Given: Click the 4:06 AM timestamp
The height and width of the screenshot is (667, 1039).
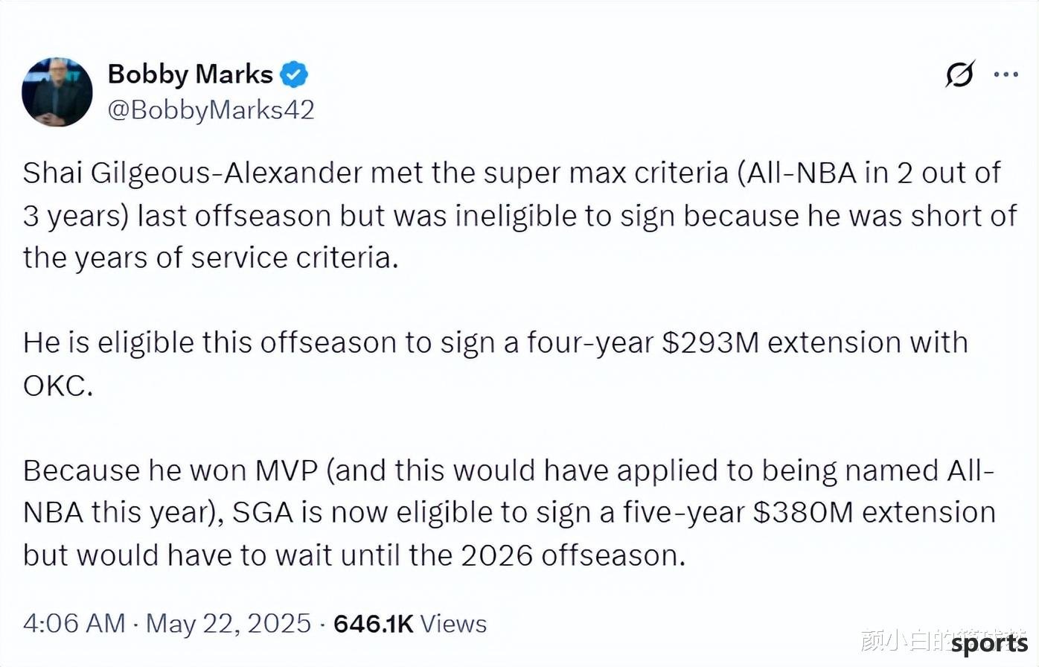Looking at the screenshot, I should click(x=74, y=623).
